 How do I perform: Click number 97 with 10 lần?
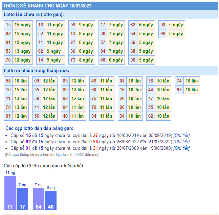[179, 90]
